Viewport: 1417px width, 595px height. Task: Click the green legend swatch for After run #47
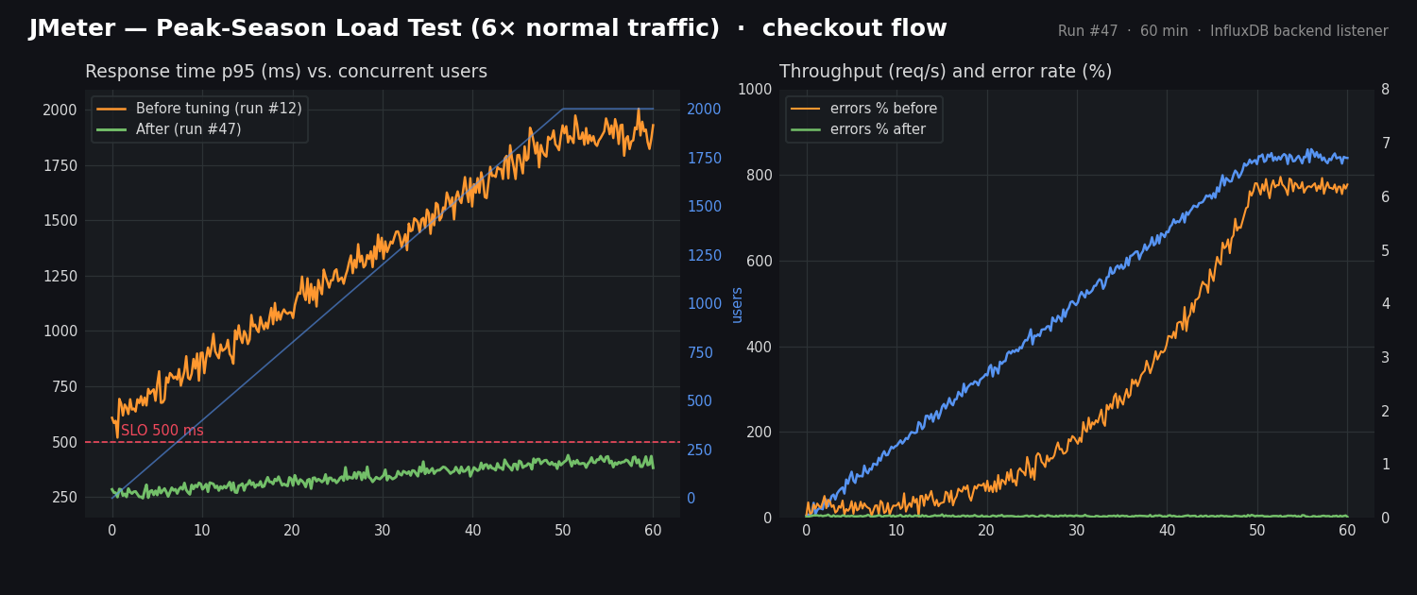(x=111, y=129)
